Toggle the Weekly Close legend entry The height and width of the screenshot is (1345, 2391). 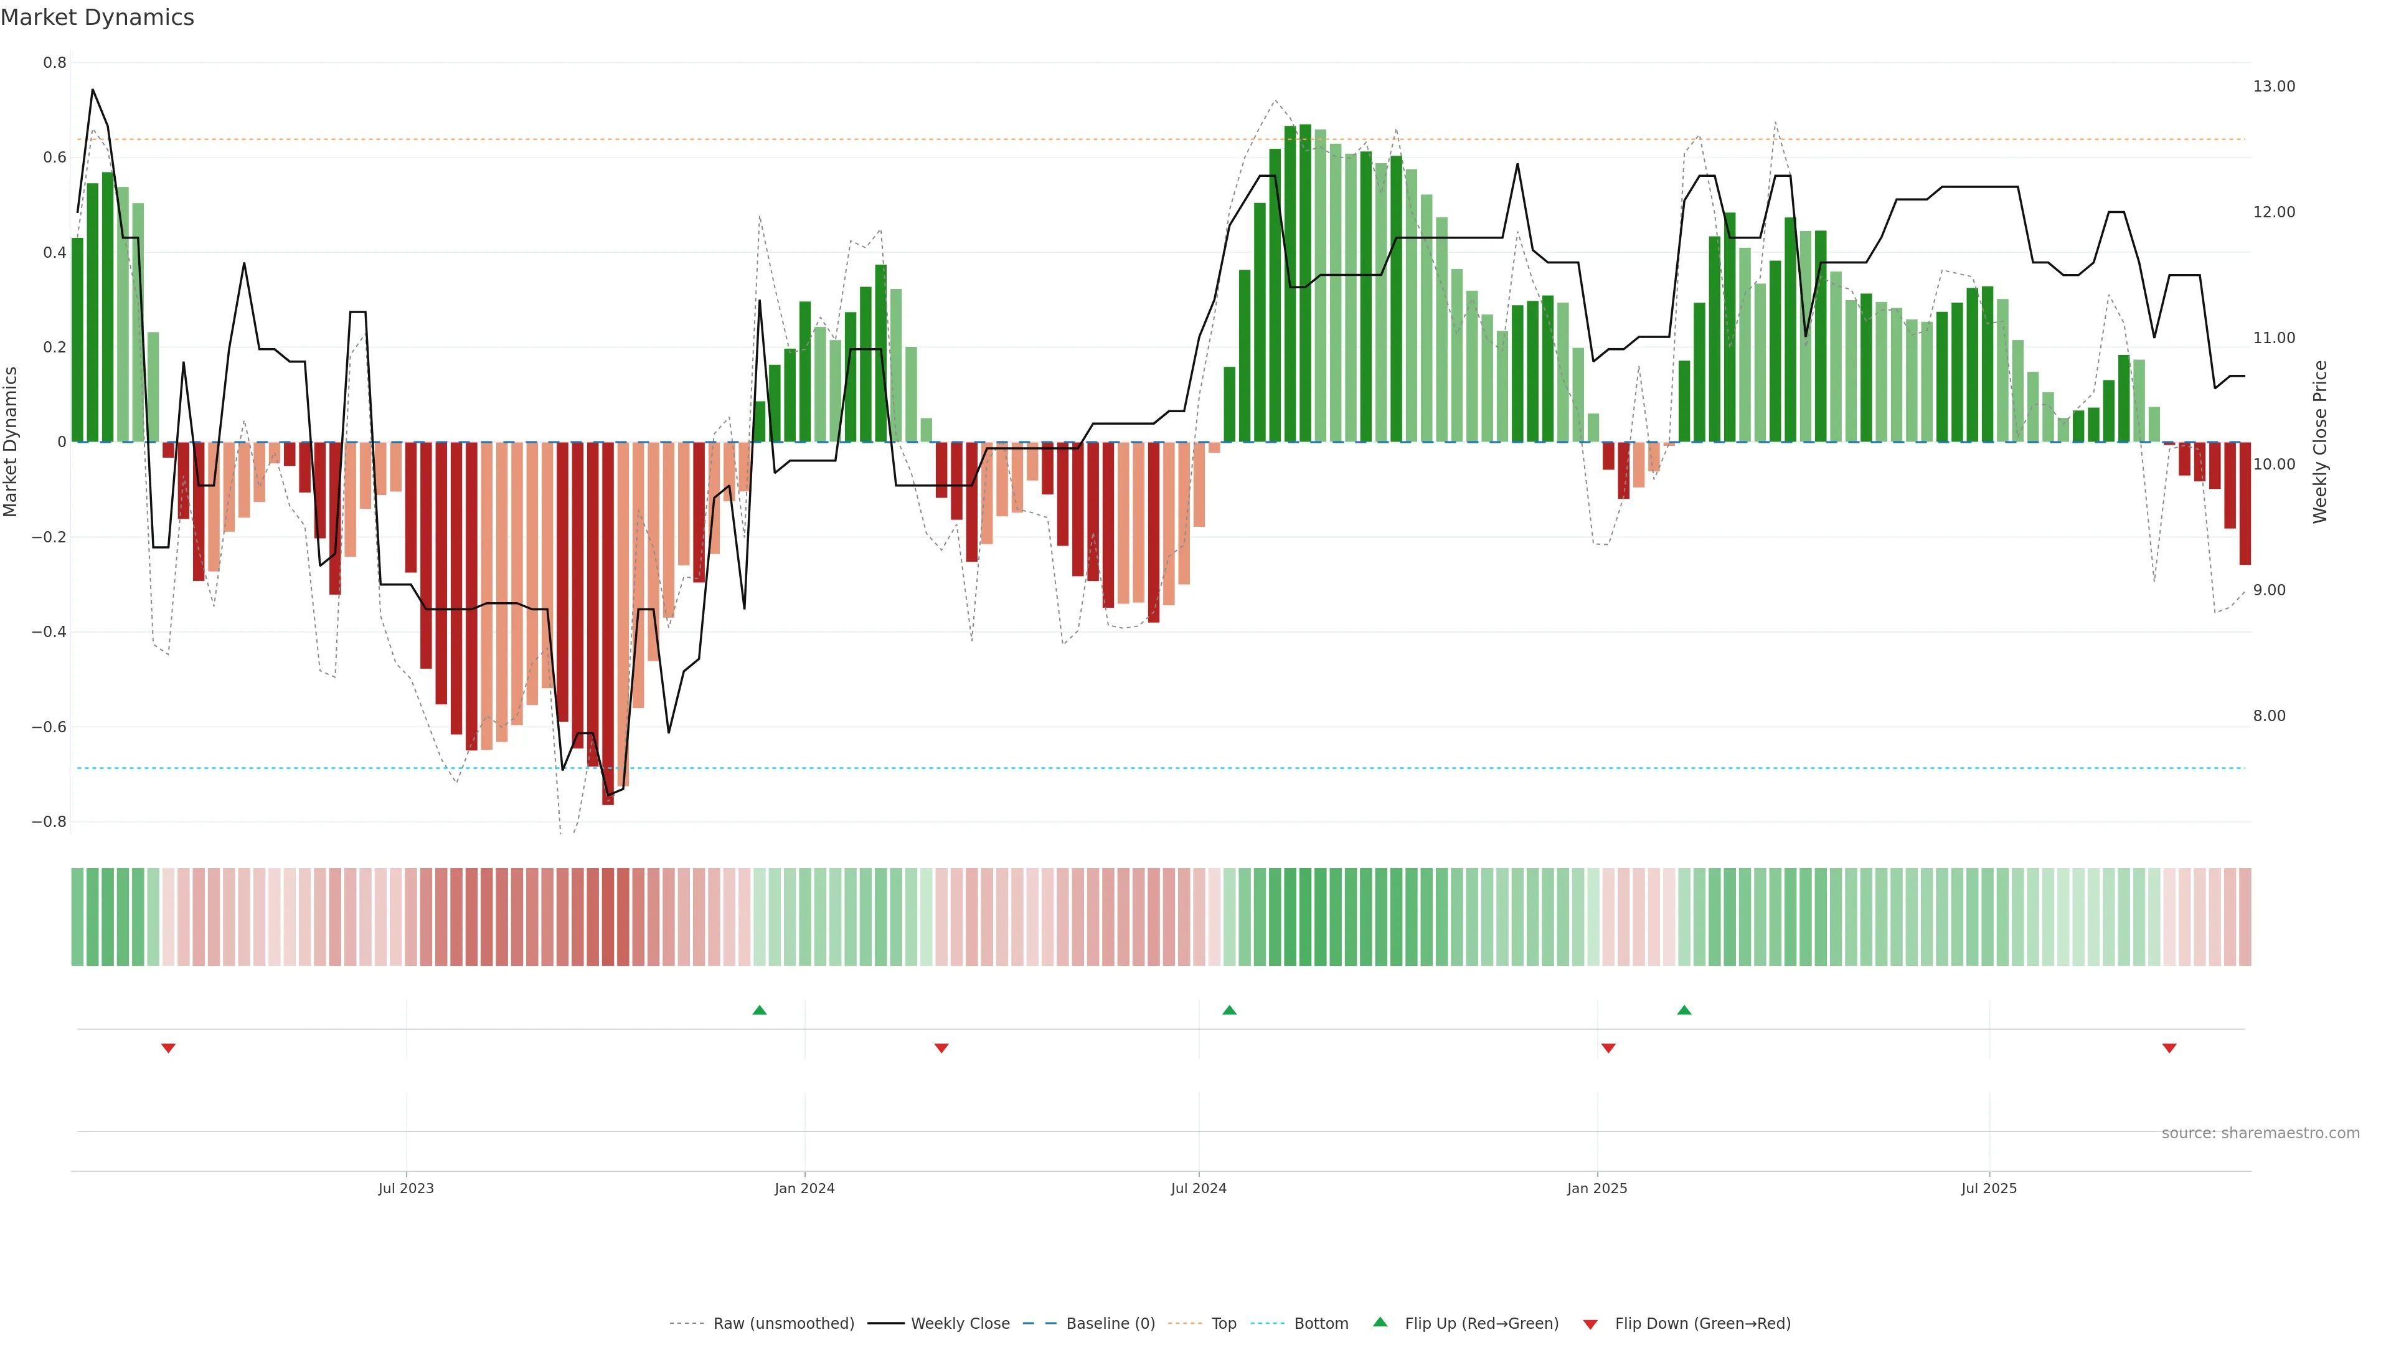[960, 1324]
